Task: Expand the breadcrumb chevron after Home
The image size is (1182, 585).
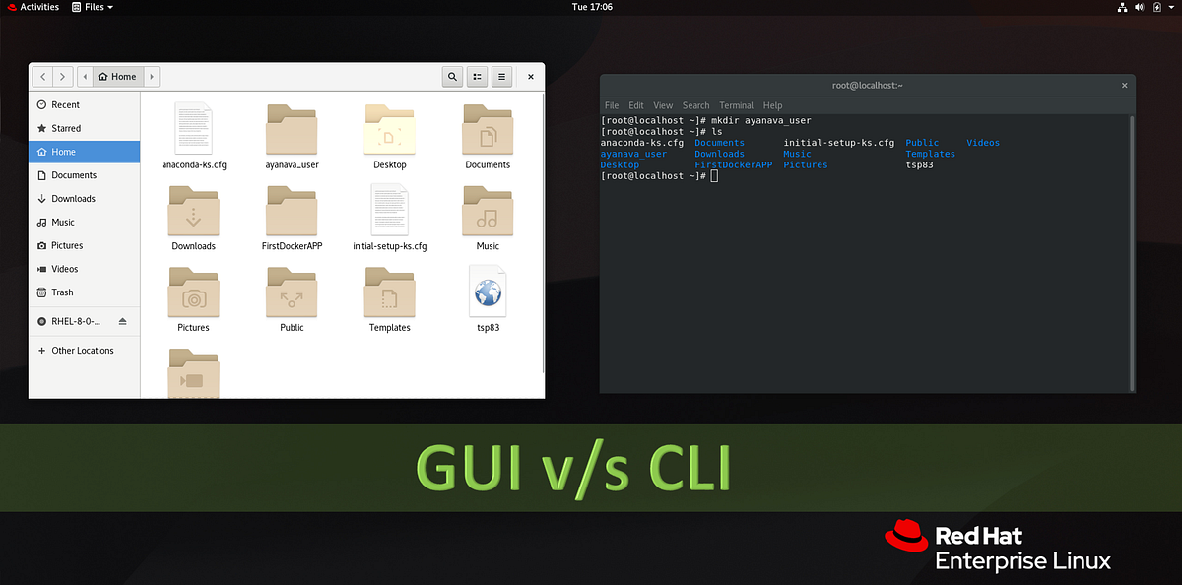Action: 152,76
